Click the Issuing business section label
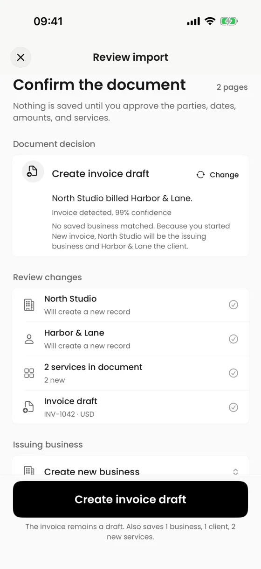 [x=48, y=444]
